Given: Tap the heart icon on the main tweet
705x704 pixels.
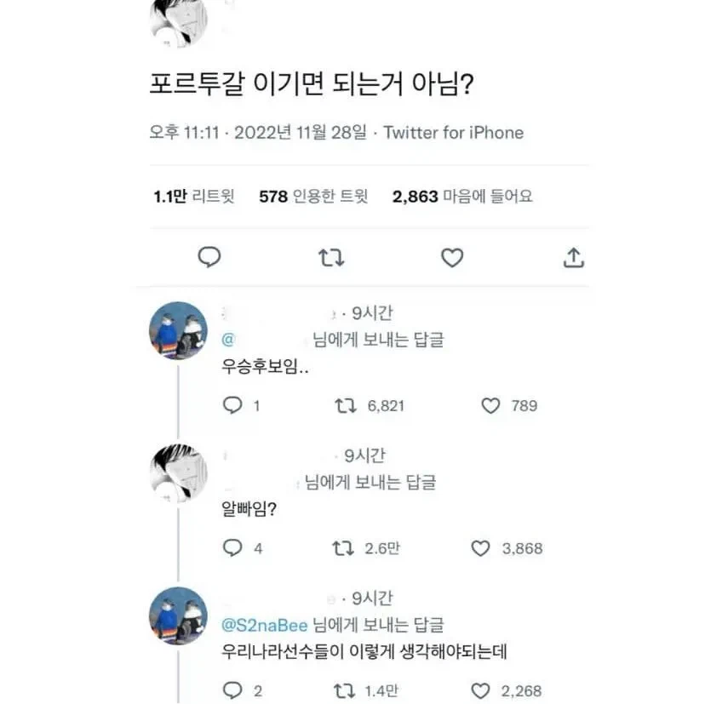Looking at the screenshot, I should tap(452, 258).
